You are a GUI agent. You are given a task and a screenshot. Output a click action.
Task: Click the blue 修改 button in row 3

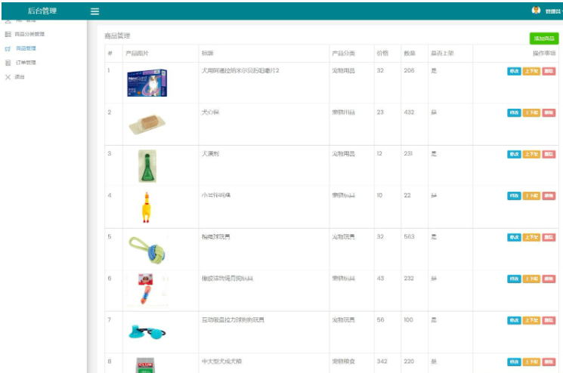tap(514, 154)
